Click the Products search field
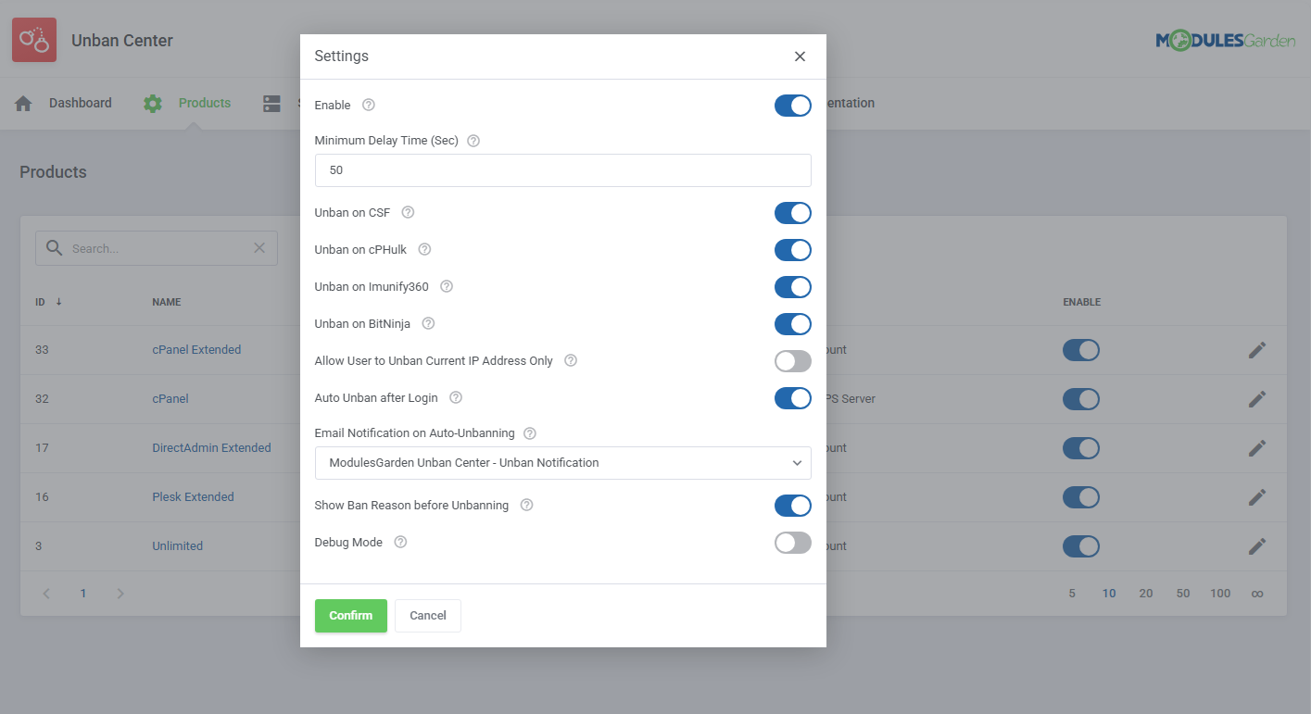 (x=157, y=248)
